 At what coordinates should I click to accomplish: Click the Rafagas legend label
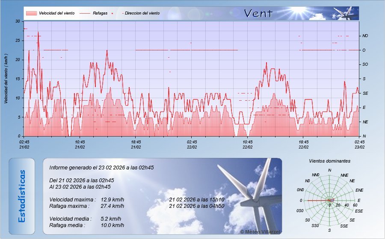point(100,13)
